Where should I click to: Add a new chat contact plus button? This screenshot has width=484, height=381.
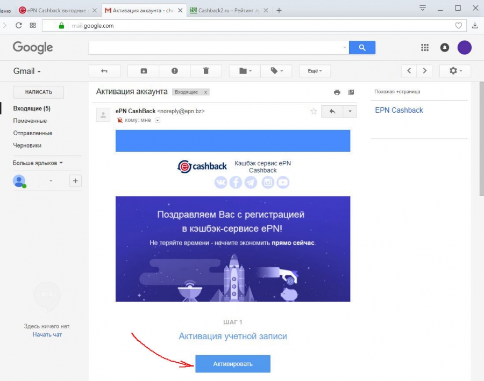click(x=75, y=181)
